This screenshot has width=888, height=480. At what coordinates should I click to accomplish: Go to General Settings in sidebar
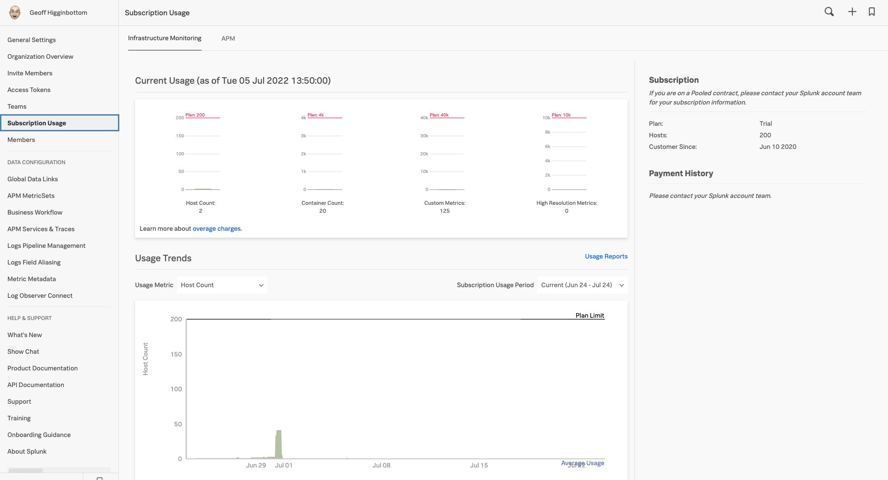tap(31, 40)
